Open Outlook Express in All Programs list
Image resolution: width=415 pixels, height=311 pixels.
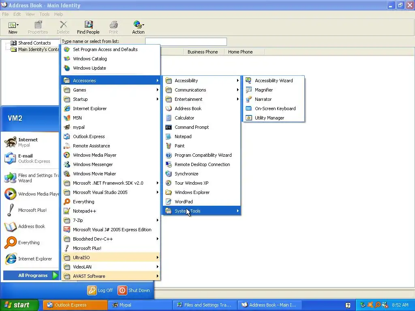[111, 136]
